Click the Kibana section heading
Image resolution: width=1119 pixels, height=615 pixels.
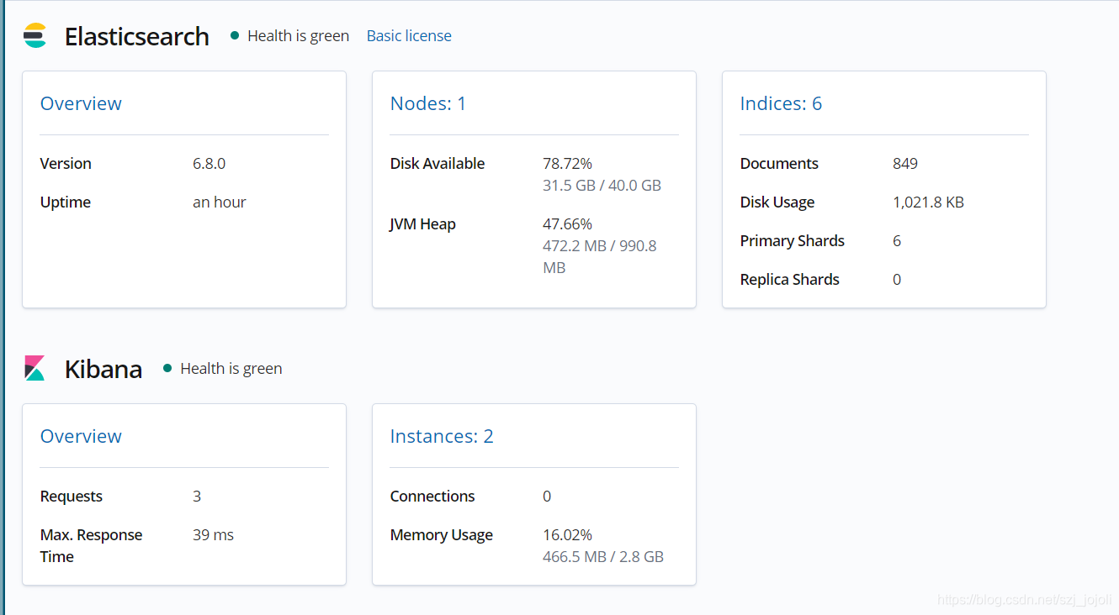103,369
